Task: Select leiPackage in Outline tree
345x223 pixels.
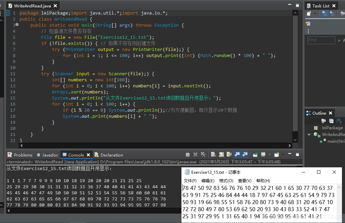Action: 332,128
